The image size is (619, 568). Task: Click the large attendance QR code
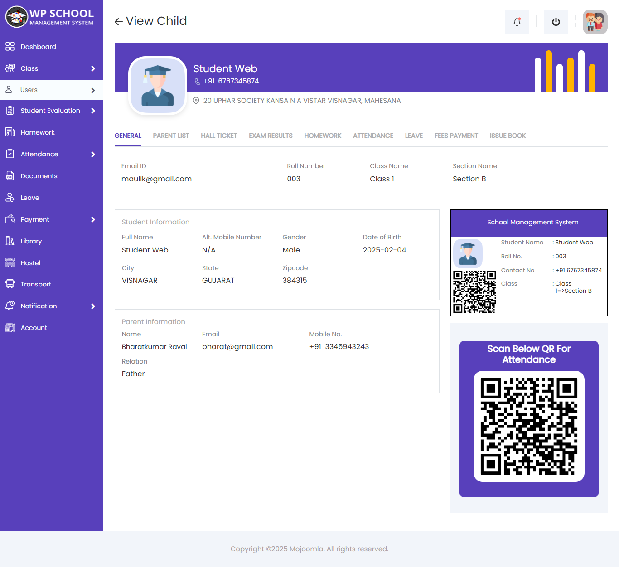[x=529, y=426]
